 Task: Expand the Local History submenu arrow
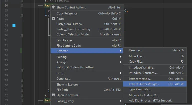(x=121, y=101)
